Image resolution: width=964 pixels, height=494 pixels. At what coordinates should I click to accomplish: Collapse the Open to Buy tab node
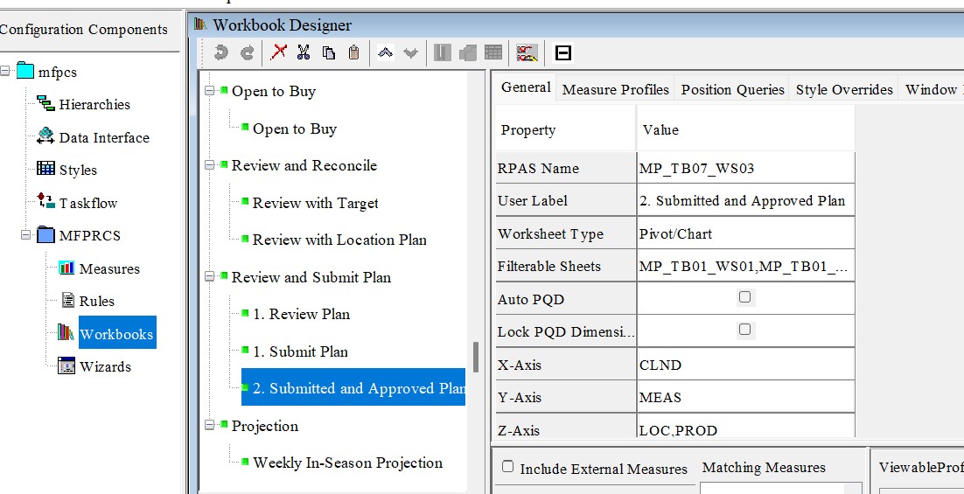[x=210, y=90]
